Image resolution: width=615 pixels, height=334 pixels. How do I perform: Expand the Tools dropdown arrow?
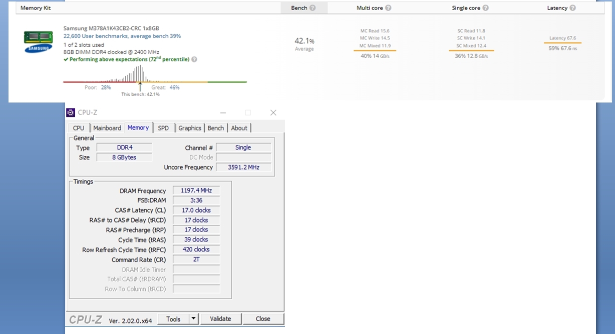[x=194, y=319]
